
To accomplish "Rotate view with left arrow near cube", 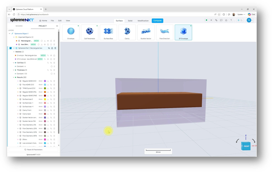I will 237,141.
